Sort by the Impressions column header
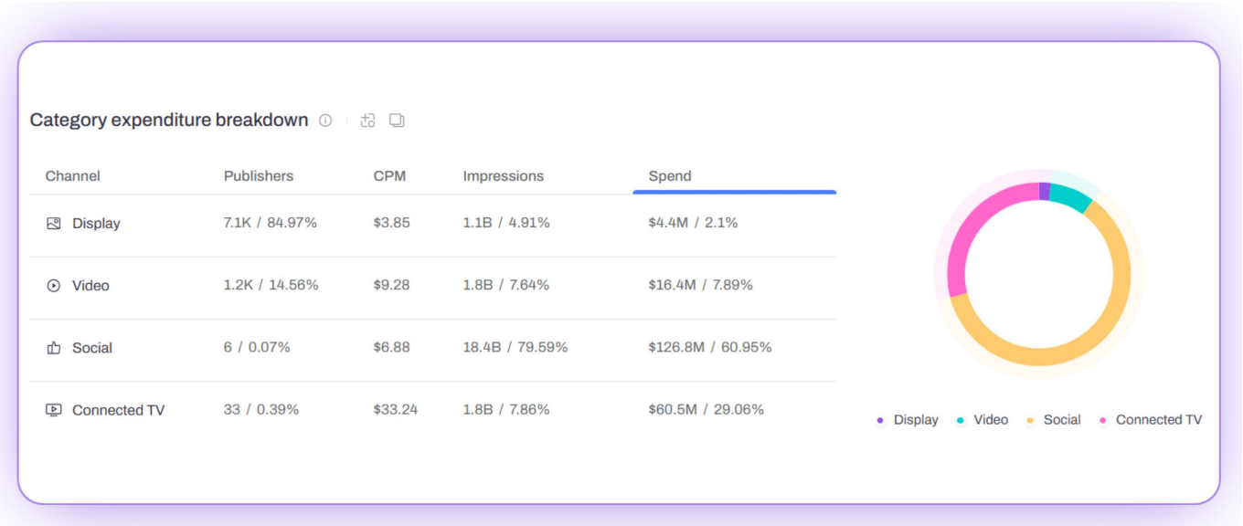The width and height of the screenshot is (1243, 526). (503, 176)
